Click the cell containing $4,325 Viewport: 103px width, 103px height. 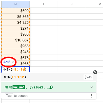coord(16,22)
